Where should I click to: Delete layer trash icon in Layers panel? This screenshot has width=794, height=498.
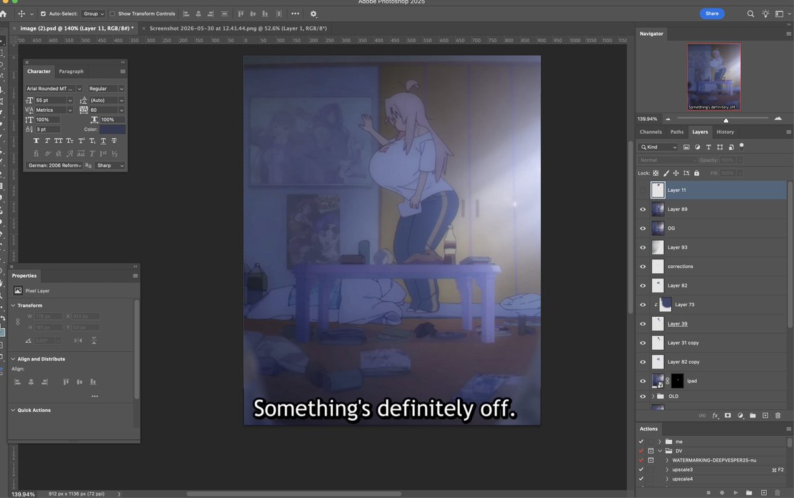(777, 416)
